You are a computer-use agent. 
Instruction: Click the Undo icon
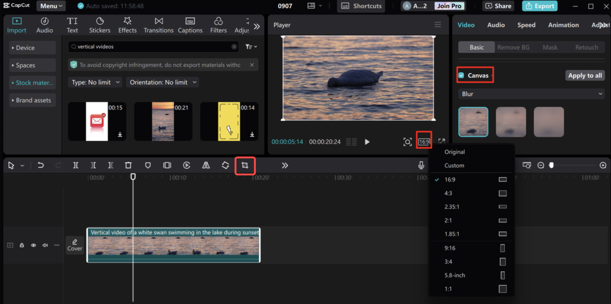pyautogui.click(x=41, y=165)
